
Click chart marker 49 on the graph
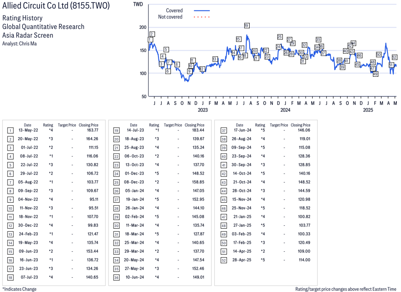375,74
